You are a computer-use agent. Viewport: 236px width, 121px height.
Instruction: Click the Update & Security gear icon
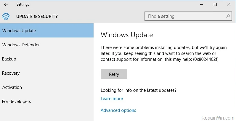coord(6,17)
